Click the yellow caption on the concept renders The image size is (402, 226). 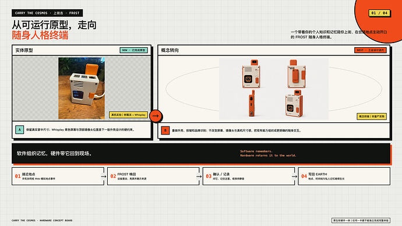click(x=372, y=116)
